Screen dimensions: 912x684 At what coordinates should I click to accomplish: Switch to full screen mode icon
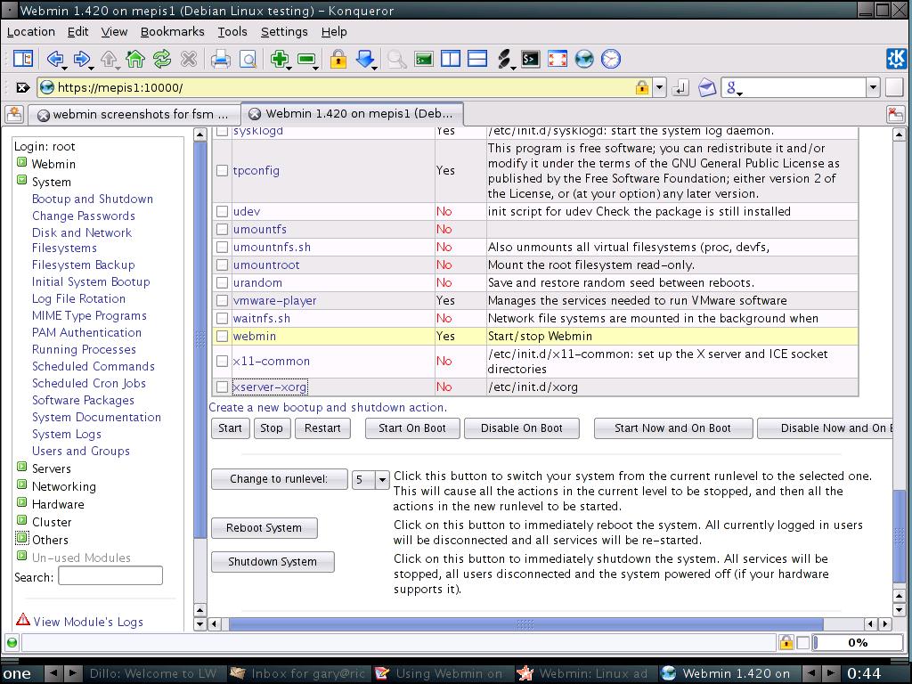558,59
